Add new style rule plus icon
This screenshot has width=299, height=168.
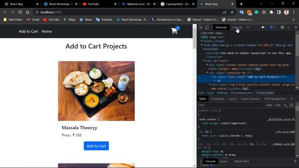click(x=285, y=105)
